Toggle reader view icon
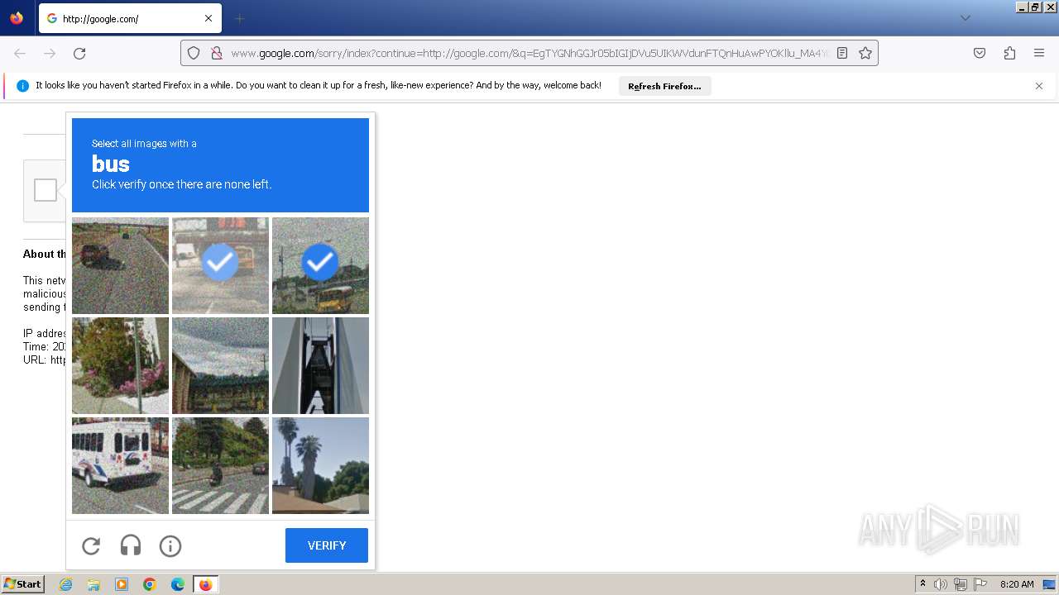Screen dimensions: 1059x595 (842, 53)
